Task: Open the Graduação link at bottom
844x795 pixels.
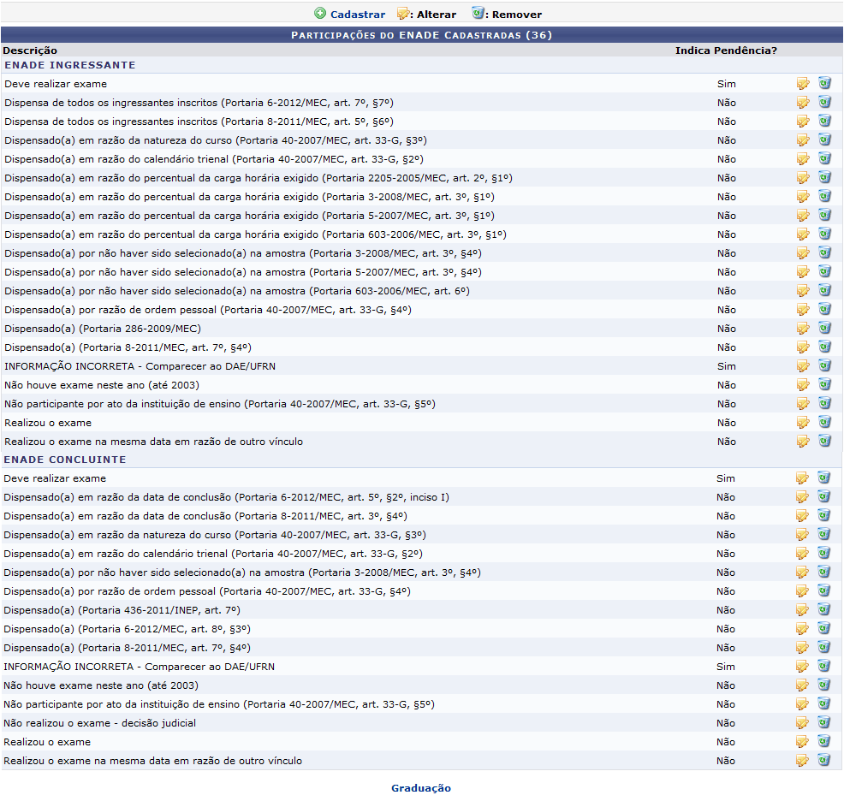Action: [x=420, y=788]
